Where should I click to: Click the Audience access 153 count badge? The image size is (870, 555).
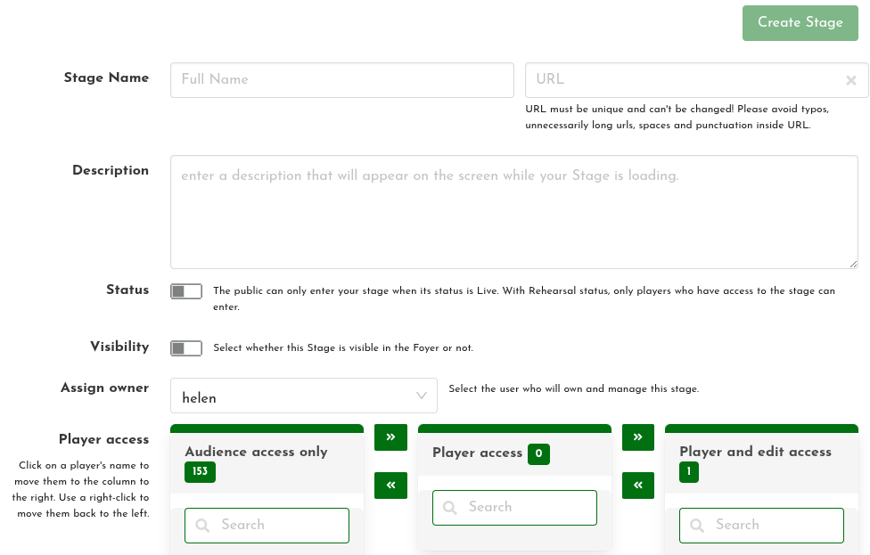tap(200, 471)
